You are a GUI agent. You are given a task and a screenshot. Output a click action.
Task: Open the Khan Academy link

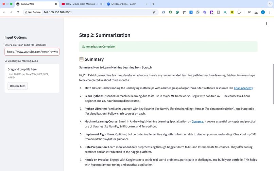pyautogui.click(x=243, y=88)
